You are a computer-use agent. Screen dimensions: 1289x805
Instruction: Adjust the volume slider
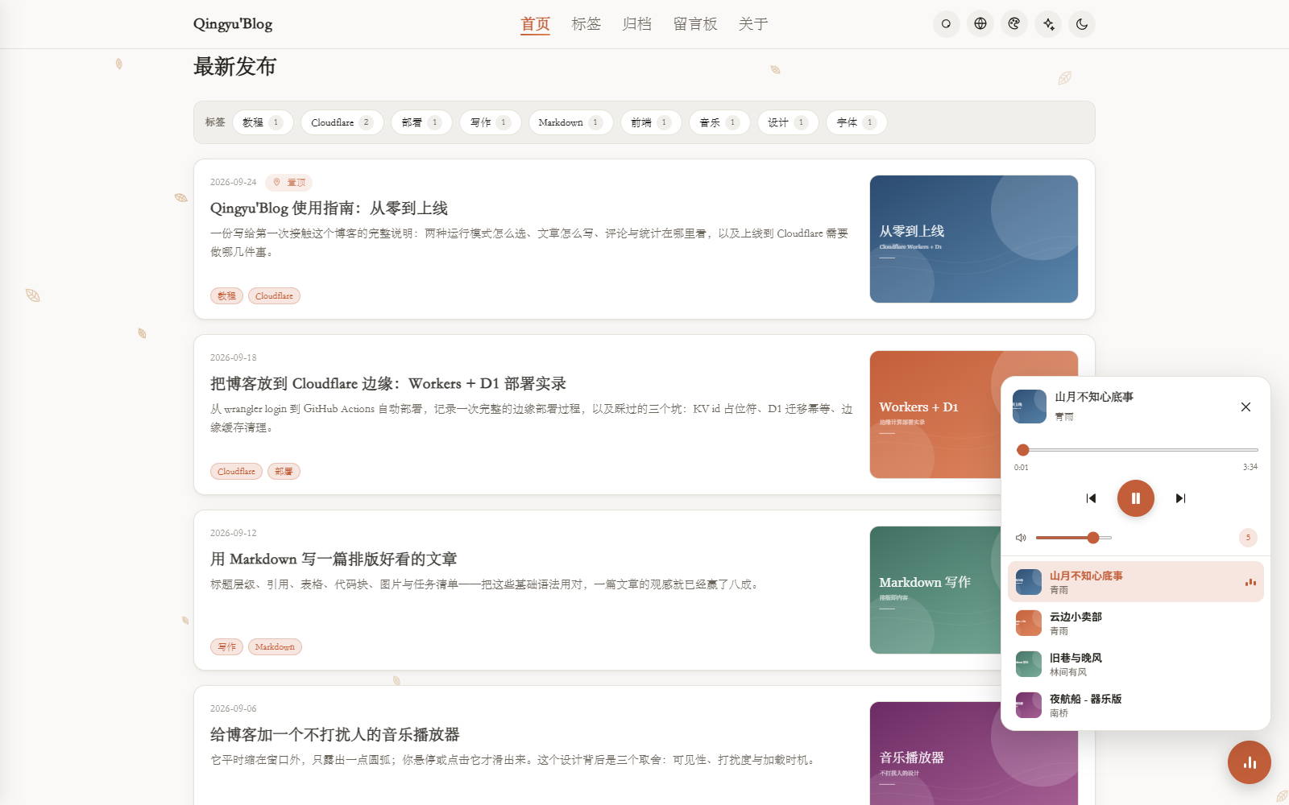(x=1074, y=538)
